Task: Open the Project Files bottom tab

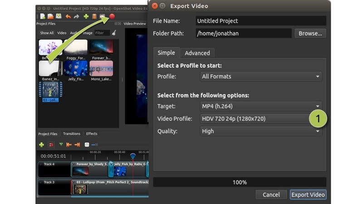Action: (x=48, y=134)
